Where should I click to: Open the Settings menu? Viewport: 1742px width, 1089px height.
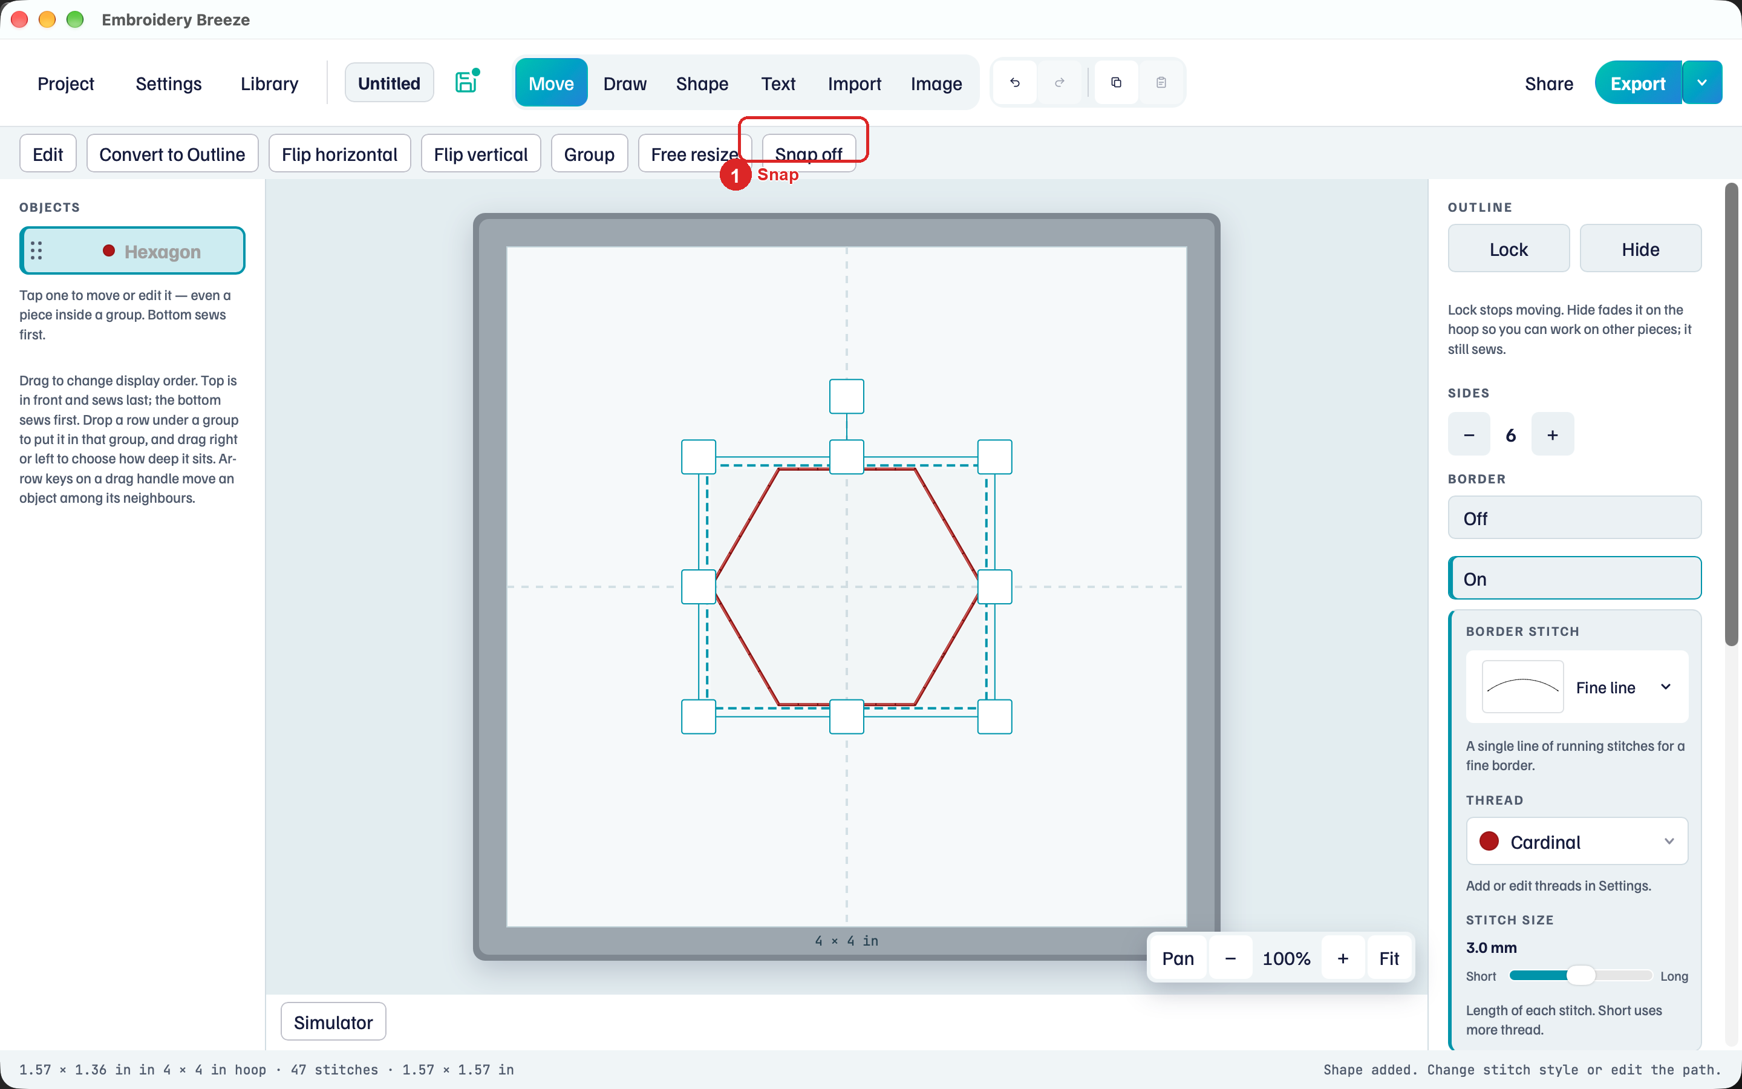pos(168,83)
